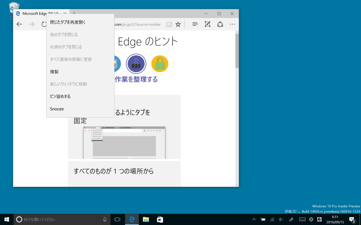This screenshot has height=225, width=361.
Task: Open a new tab with the + button
Action: pyautogui.click(x=74, y=13)
